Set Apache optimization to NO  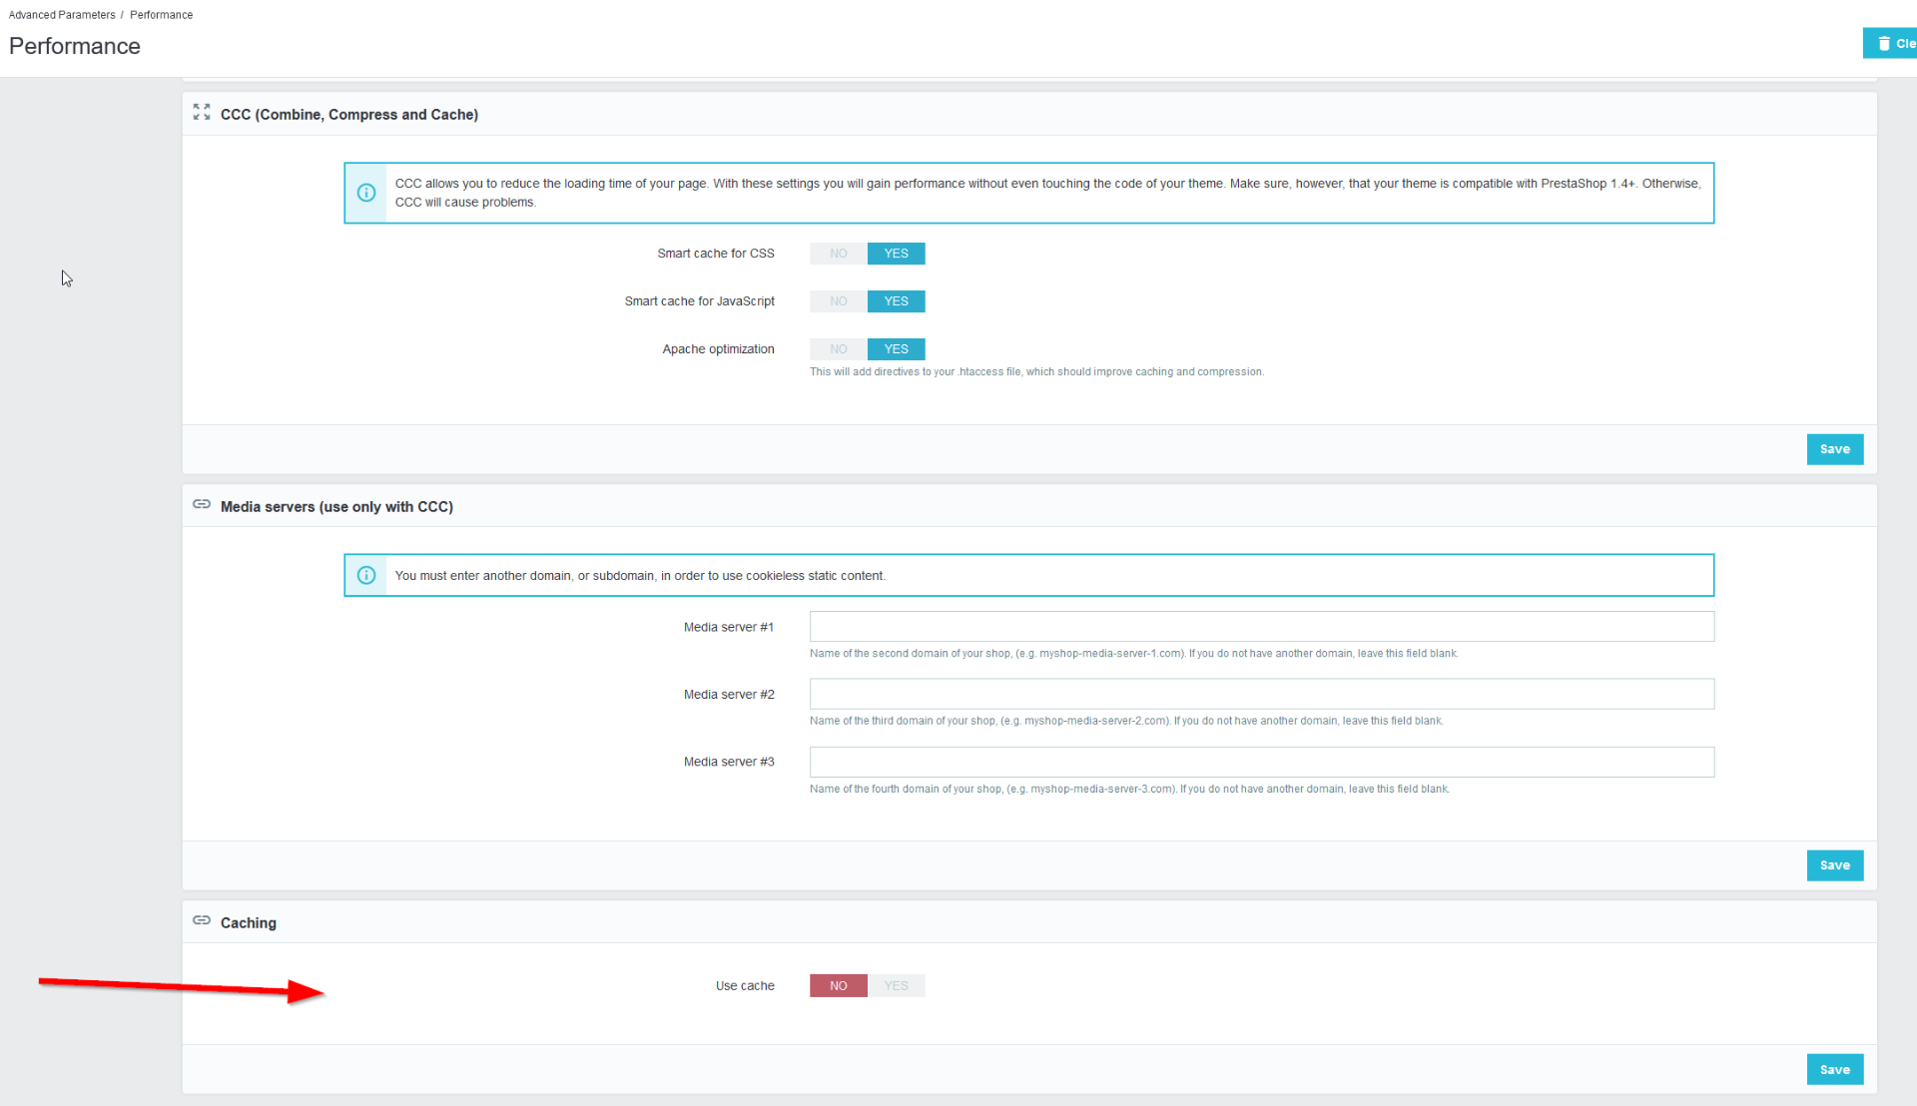[838, 349]
